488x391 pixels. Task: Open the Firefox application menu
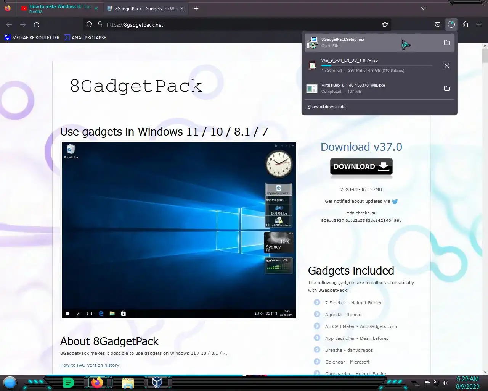tap(479, 25)
